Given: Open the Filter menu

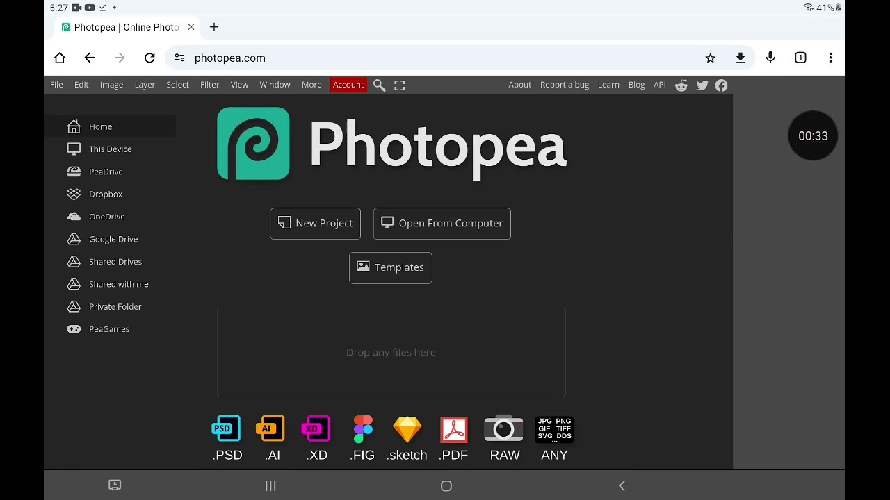Looking at the screenshot, I should click(209, 85).
